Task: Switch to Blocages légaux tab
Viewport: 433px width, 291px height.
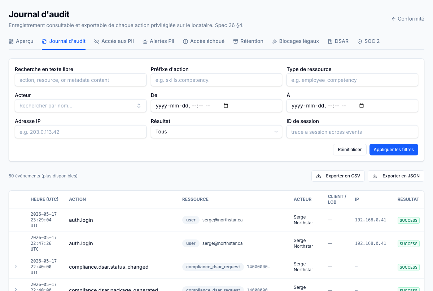Action: click(x=296, y=41)
